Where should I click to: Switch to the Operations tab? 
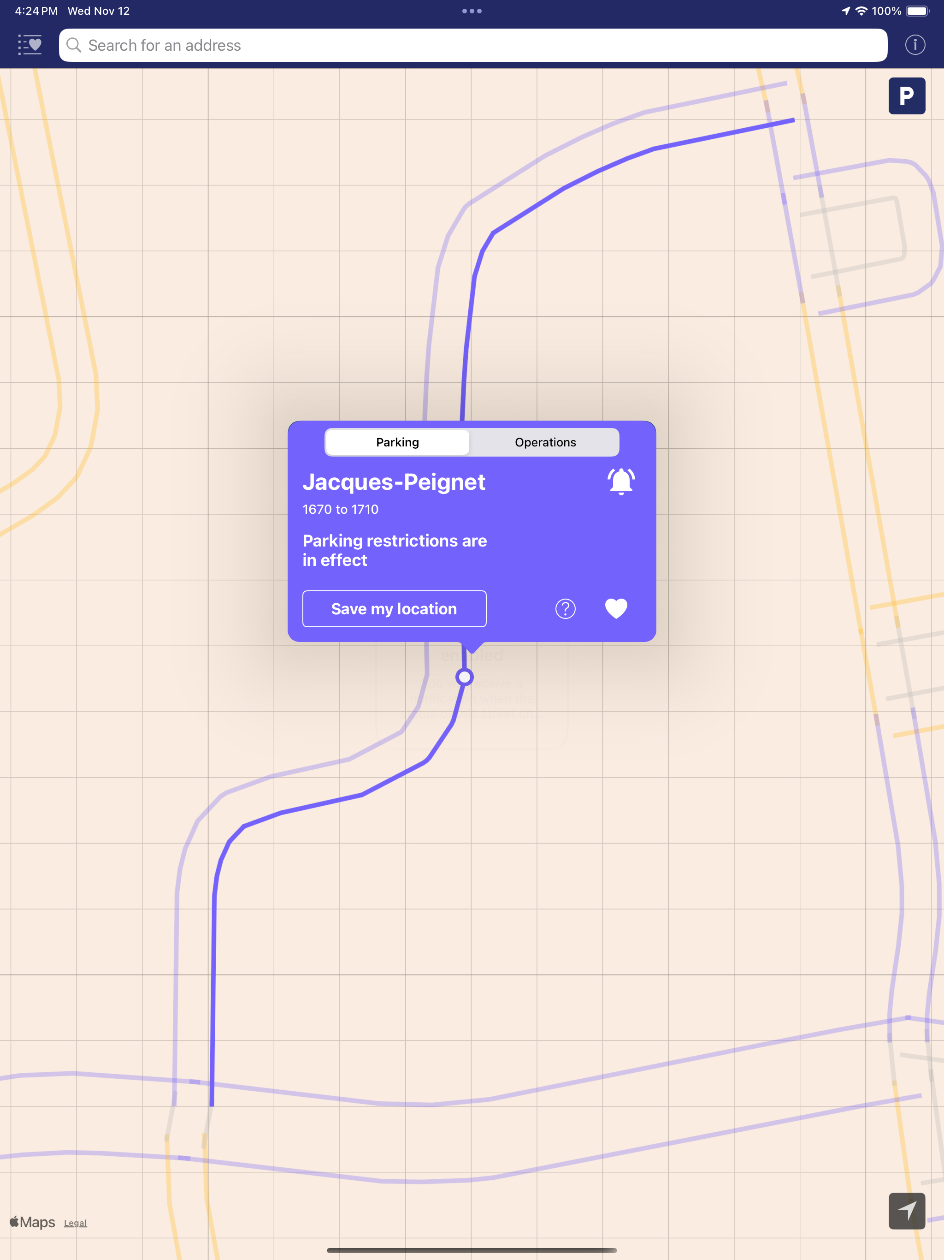tap(545, 442)
